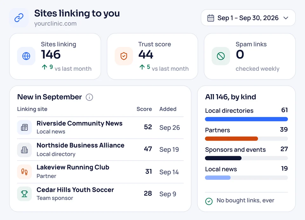
Task: Open Lakeview Running Club link
Action: (73, 167)
